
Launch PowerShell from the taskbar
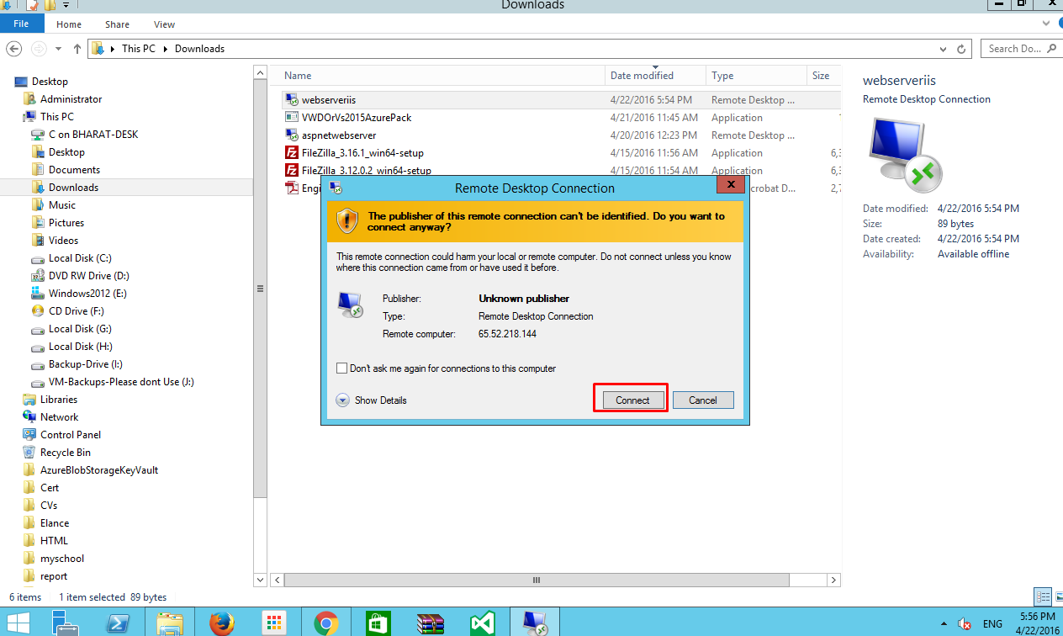coord(118,623)
